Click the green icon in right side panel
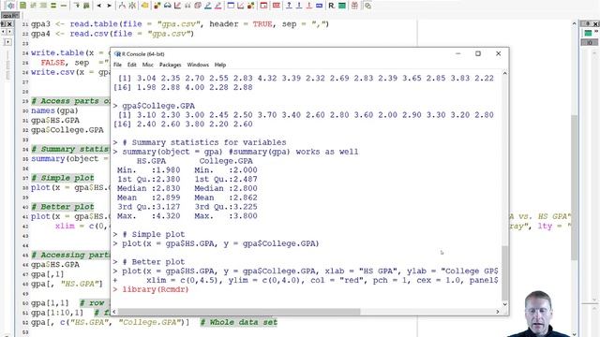Screen dimensions: 600x337 [x=588, y=34]
